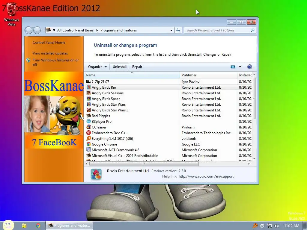
Task: Expand the arrow after All Control Panel Items
Action: click(x=97, y=30)
